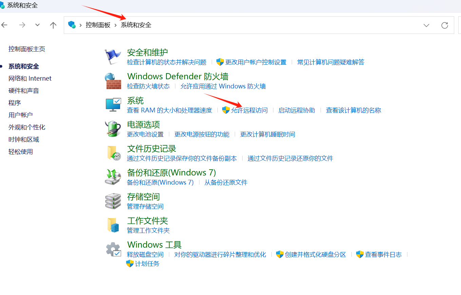Open 网络和 Internet category in sidebar
Screen dimensions: 461x295
[x=30, y=79]
